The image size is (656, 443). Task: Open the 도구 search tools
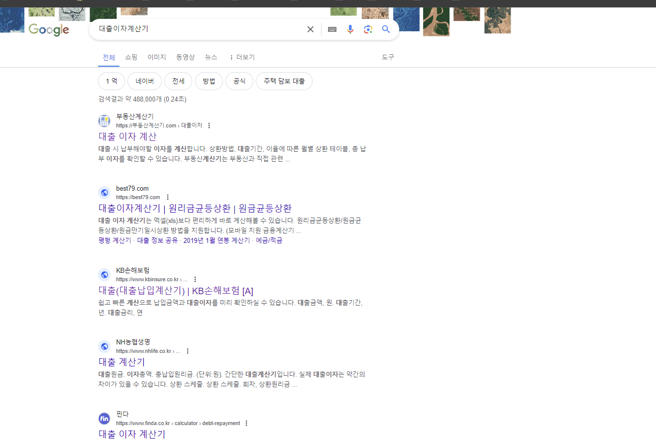[x=388, y=57]
